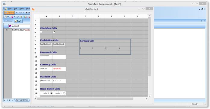Open dropdown arrow beside the pink action icon
The image size is (210, 109).
pyautogui.click(x=14, y=17)
